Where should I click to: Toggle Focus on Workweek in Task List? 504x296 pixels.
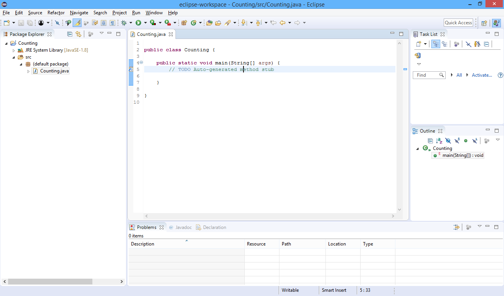coord(456,44)
